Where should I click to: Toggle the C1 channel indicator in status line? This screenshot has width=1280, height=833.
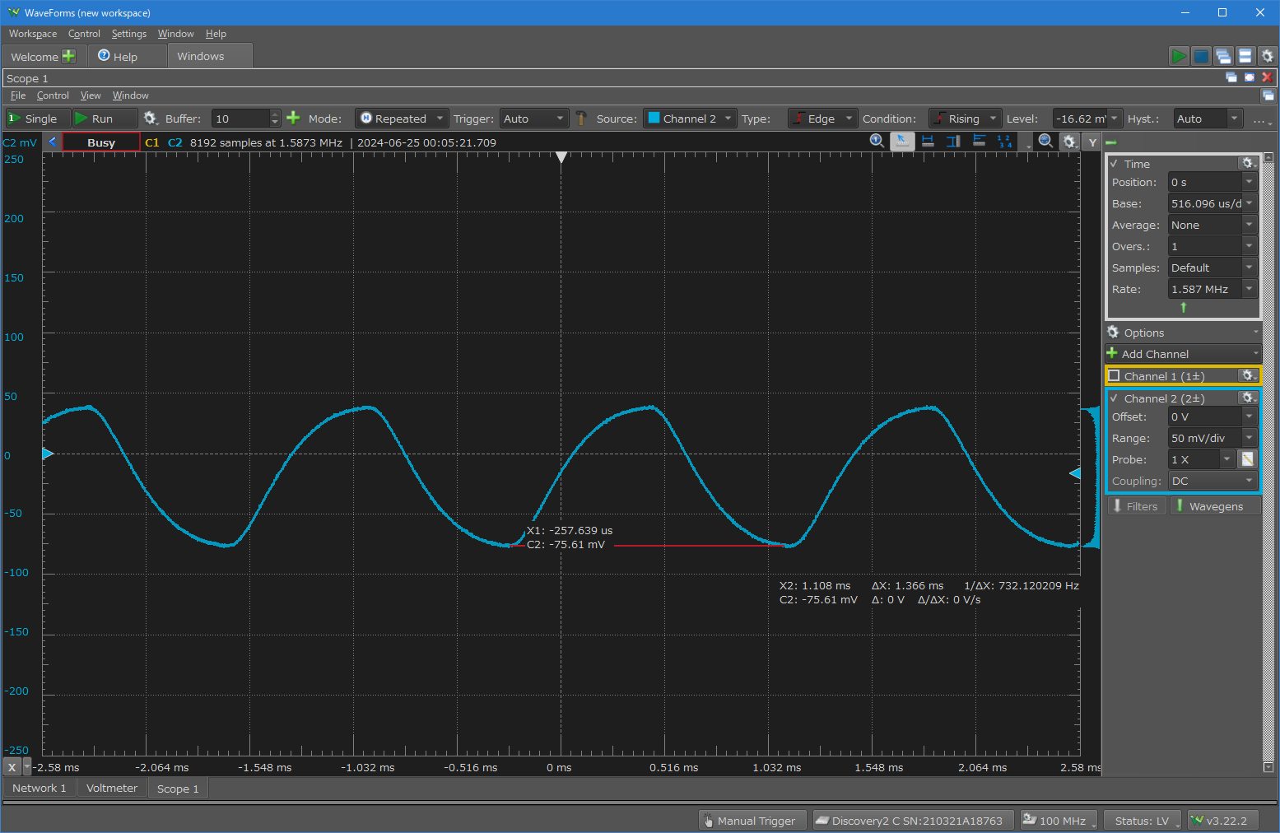click(152, 142)
